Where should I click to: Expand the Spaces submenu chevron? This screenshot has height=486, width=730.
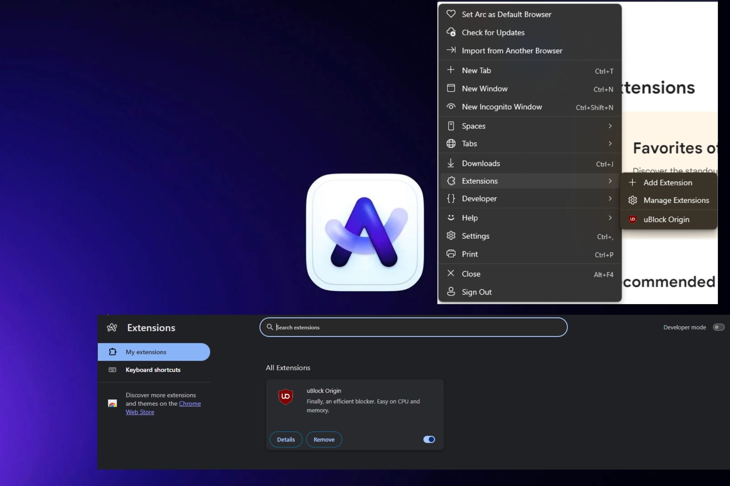click(x=610, y=126)
